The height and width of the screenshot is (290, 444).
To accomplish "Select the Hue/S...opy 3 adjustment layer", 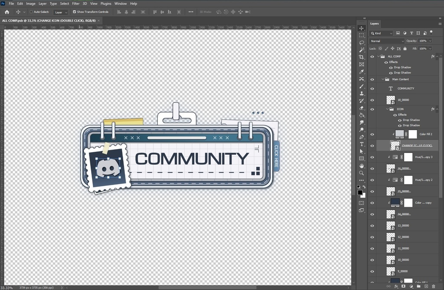I will pos(407,157).
